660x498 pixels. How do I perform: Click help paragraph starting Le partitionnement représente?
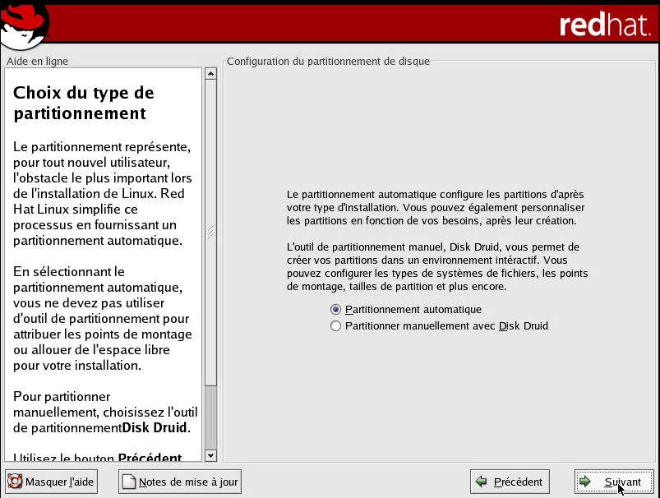pos(102,193)
